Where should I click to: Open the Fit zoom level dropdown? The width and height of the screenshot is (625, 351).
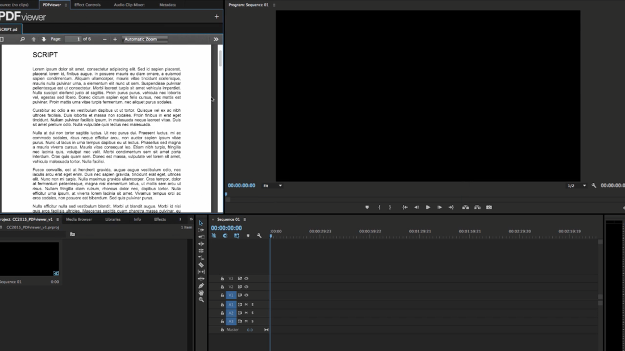click(x=273, y=186)
